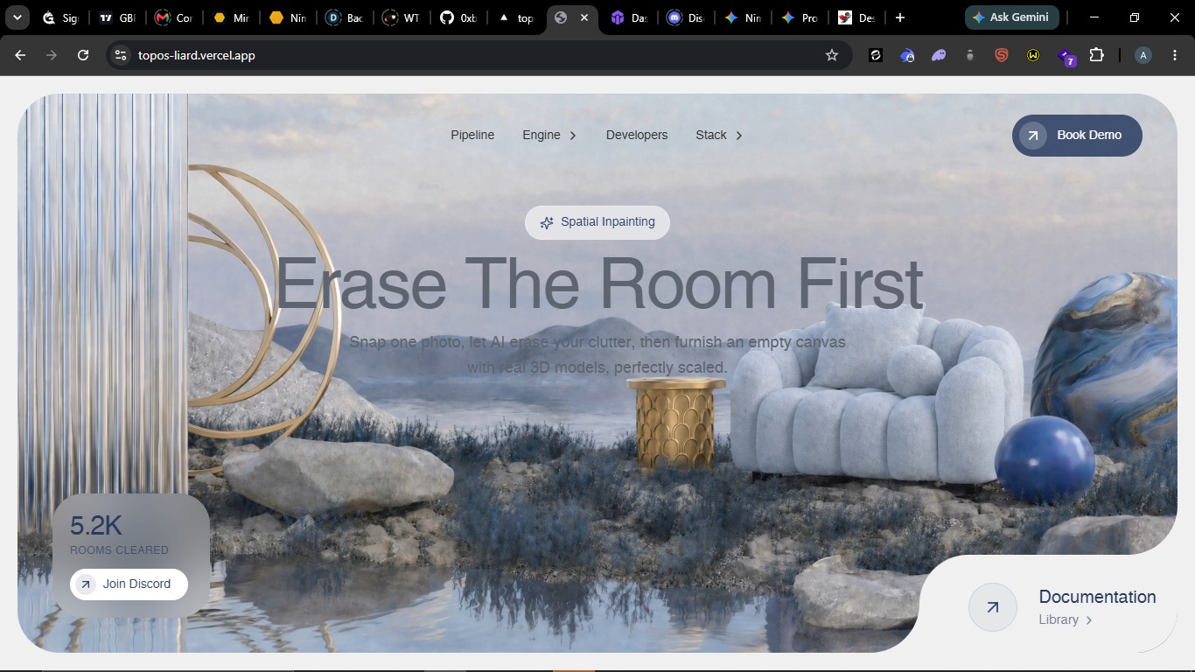Open the yellow circular W extension

point(1033,55)
